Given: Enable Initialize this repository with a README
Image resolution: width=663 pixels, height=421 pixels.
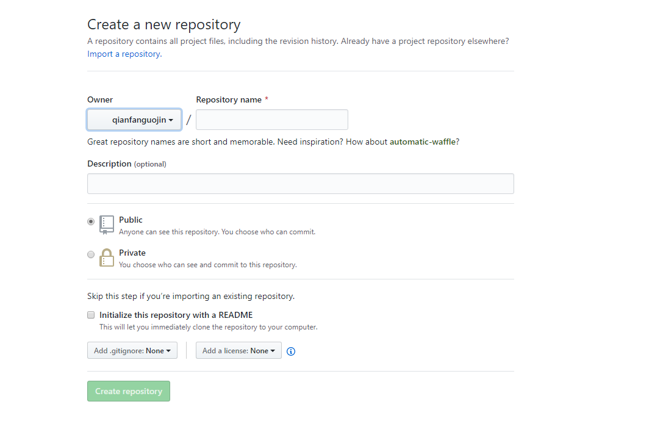Looking at the screenshot, I should click(x=91, y=315).
